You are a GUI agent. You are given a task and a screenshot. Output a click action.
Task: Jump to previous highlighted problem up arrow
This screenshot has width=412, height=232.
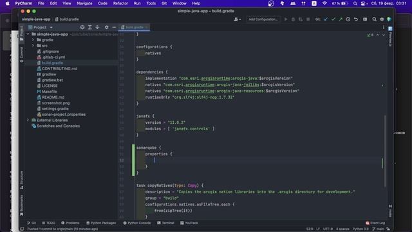coord(378,35)
